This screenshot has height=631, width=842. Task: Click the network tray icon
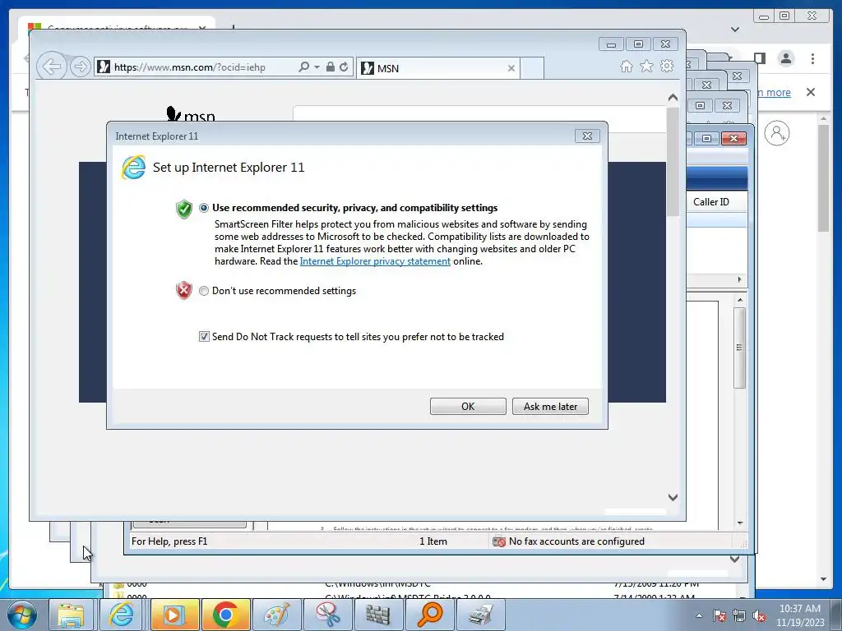tap(739, 615)
